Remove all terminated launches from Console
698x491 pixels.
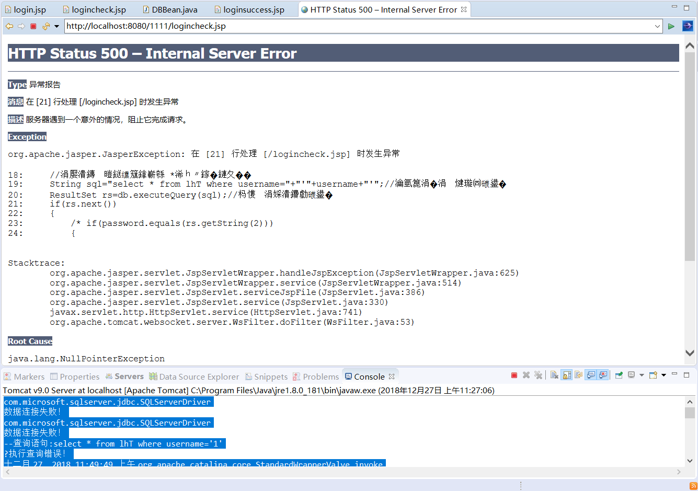(539, 375)
